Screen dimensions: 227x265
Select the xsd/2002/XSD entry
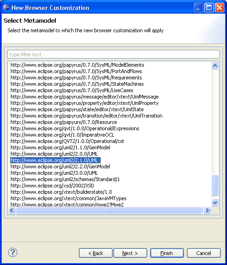click(x=52, y=186)
